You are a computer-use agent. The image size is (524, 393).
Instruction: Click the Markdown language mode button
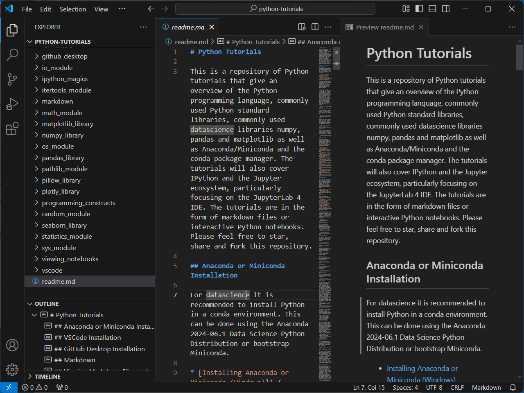coord(486,387)
